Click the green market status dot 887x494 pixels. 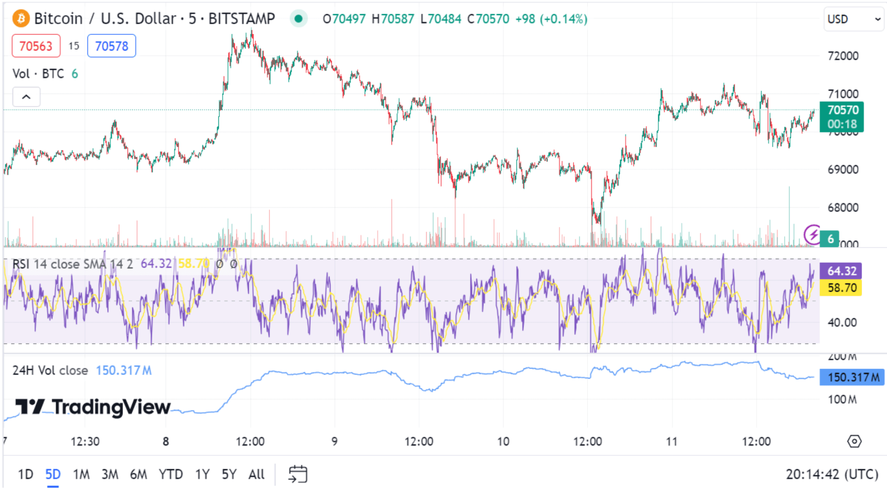coord(299,19)
